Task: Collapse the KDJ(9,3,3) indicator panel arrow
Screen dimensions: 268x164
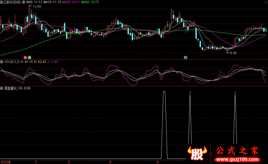Action: coord(2,62)
